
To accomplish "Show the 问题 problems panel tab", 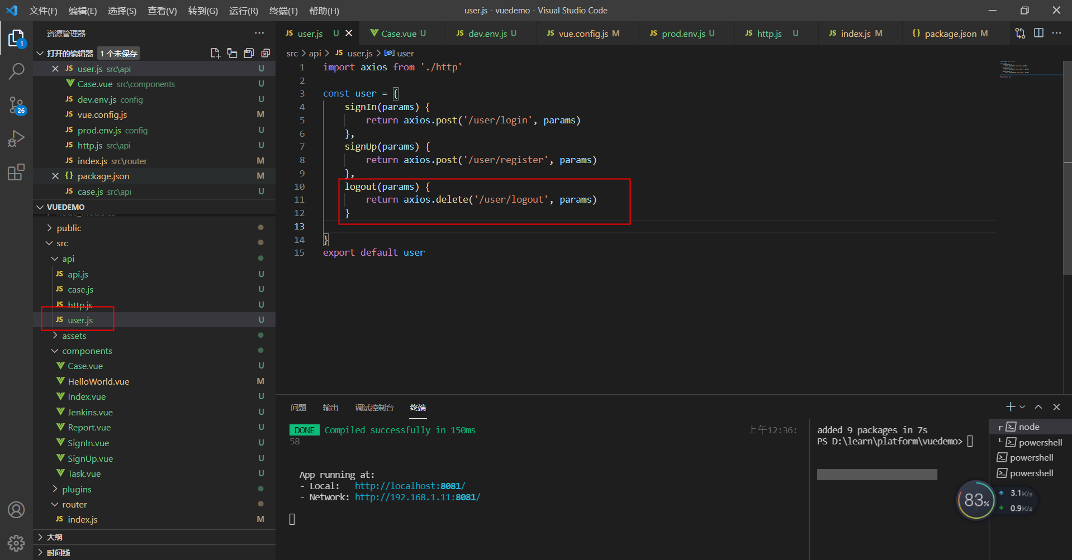I will coord(298,408).
